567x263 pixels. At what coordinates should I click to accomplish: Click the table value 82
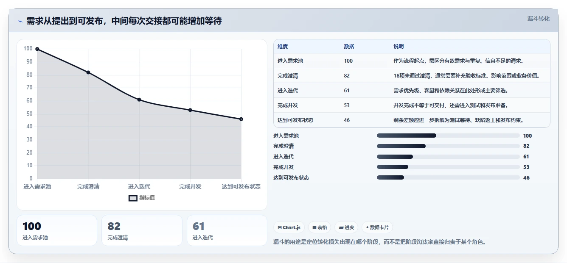tap(347, 76)
